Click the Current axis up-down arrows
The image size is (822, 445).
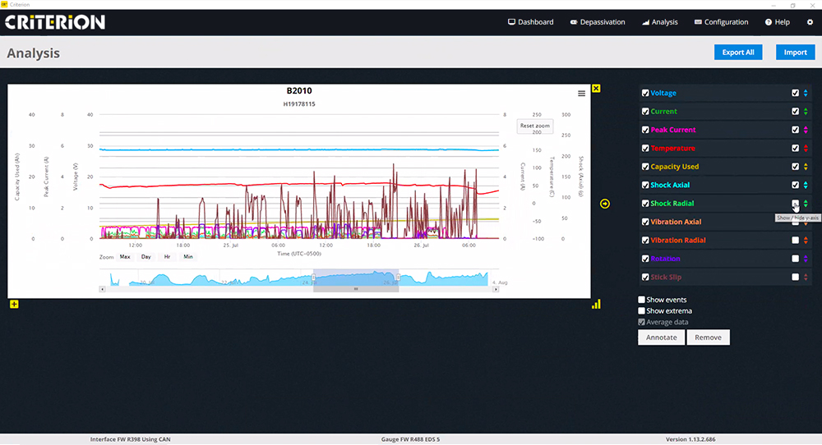click(806, 112)
